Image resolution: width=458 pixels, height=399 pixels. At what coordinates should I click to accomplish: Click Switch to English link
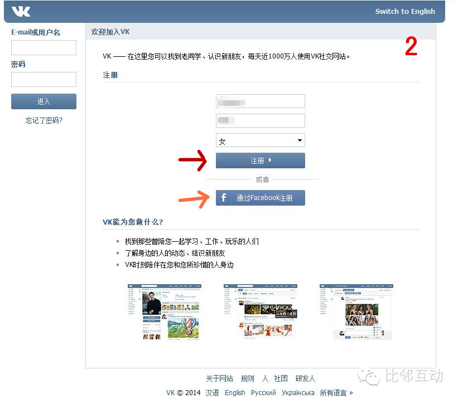[405, 11]
